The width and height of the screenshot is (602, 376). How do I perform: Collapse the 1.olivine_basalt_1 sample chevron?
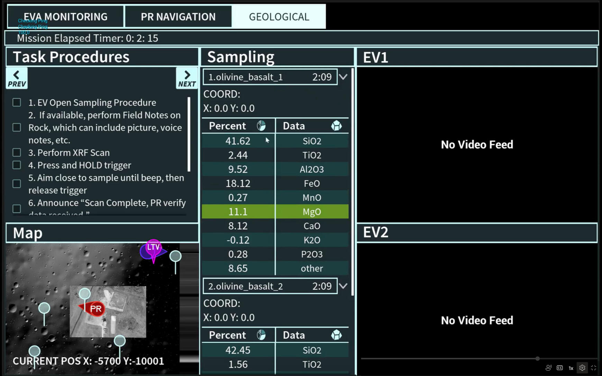click(343, 77)
